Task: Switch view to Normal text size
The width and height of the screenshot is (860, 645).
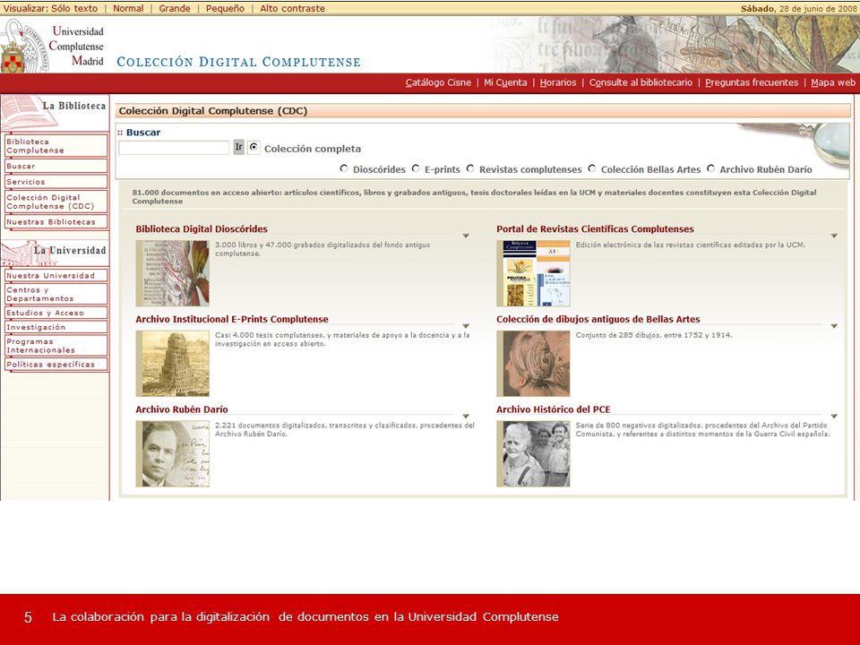Action: 128,8
